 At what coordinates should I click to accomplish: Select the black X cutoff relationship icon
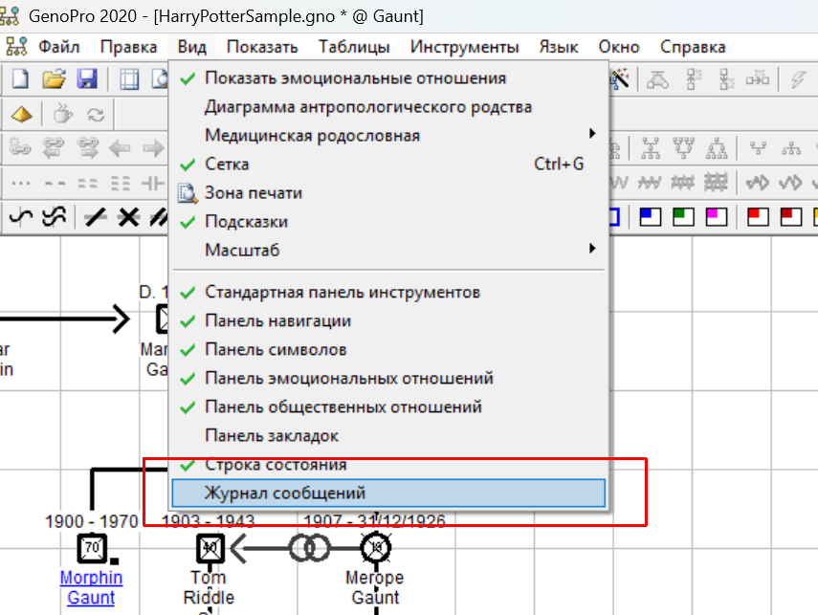127,217
